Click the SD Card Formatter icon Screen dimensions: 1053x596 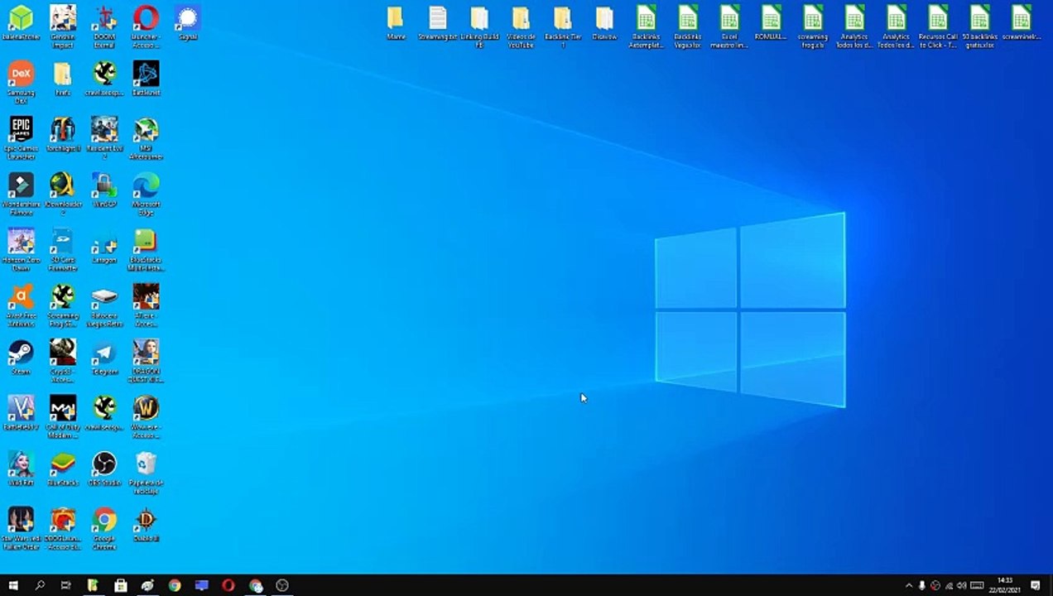[x=63, y=249]
